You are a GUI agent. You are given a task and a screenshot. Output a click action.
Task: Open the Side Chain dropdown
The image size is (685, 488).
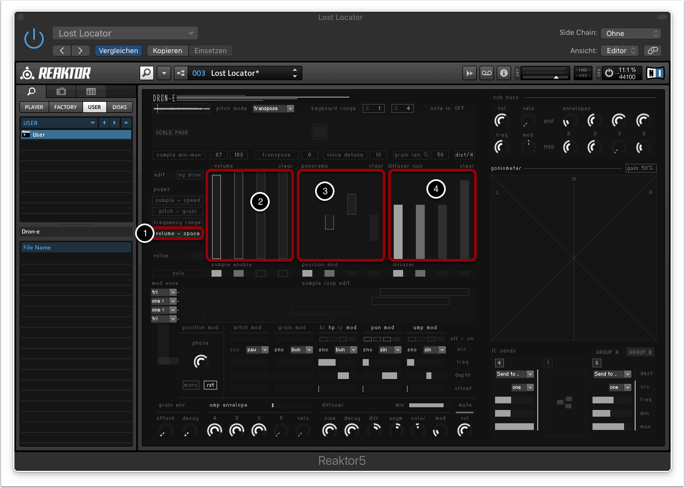(x=631, y=33)
